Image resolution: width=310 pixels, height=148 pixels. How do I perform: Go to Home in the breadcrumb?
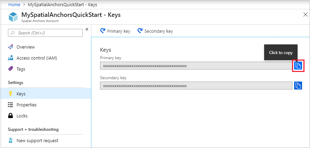tap(14, 5)
